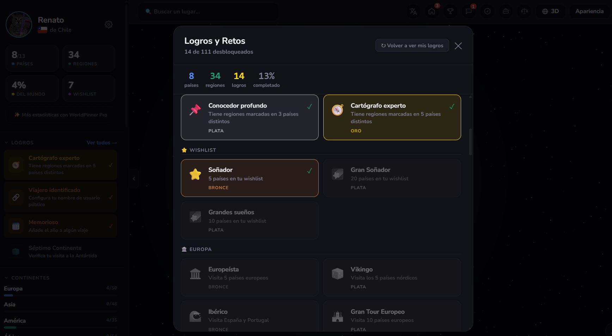Open the compass explore icon in top bar
This screenshot has height=336, width=612.
pos(487,11)
